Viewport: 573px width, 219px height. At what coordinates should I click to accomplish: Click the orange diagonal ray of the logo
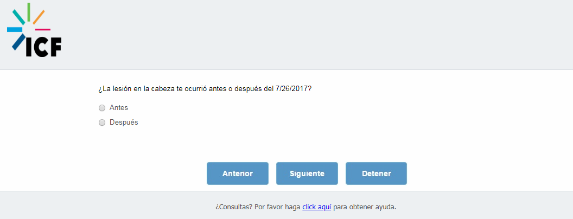pyautogui.click(x=39, y=17)
